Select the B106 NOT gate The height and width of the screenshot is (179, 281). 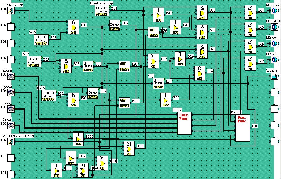[71, 158]
